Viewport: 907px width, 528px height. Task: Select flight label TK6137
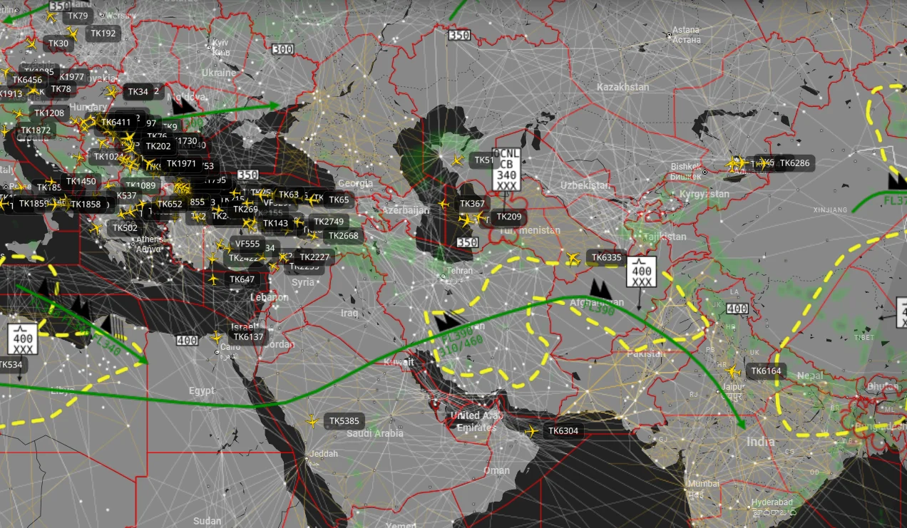click(248, 337)
